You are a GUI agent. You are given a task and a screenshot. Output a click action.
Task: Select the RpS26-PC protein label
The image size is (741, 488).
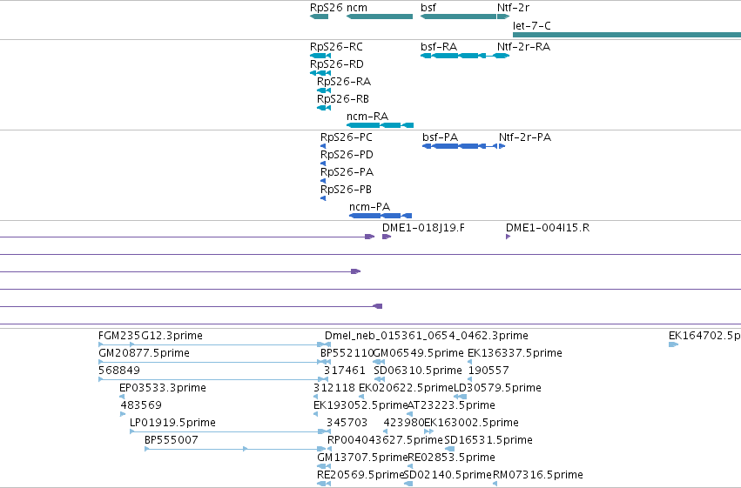point(347,137)
